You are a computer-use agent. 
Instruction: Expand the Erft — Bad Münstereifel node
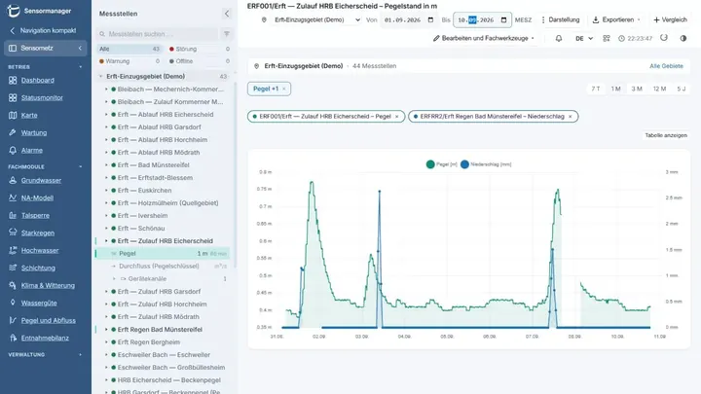coord(106,165)
